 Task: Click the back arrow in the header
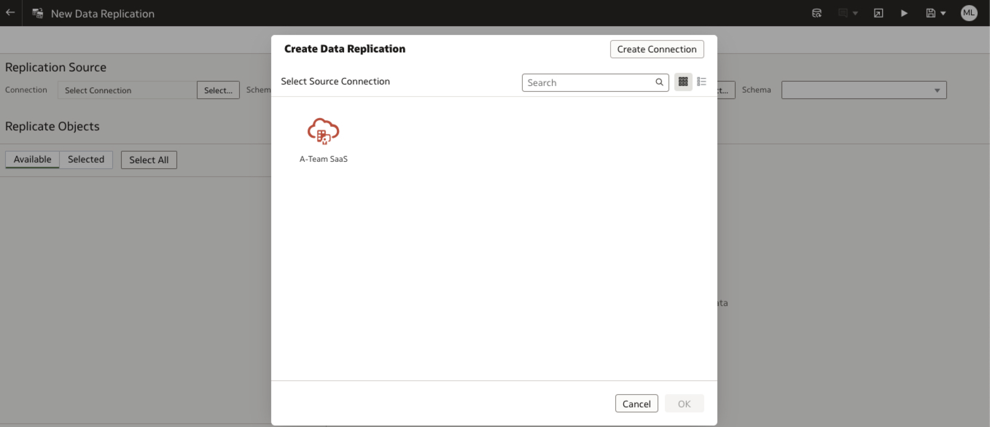pyautogui.click(x=10, y=13)
